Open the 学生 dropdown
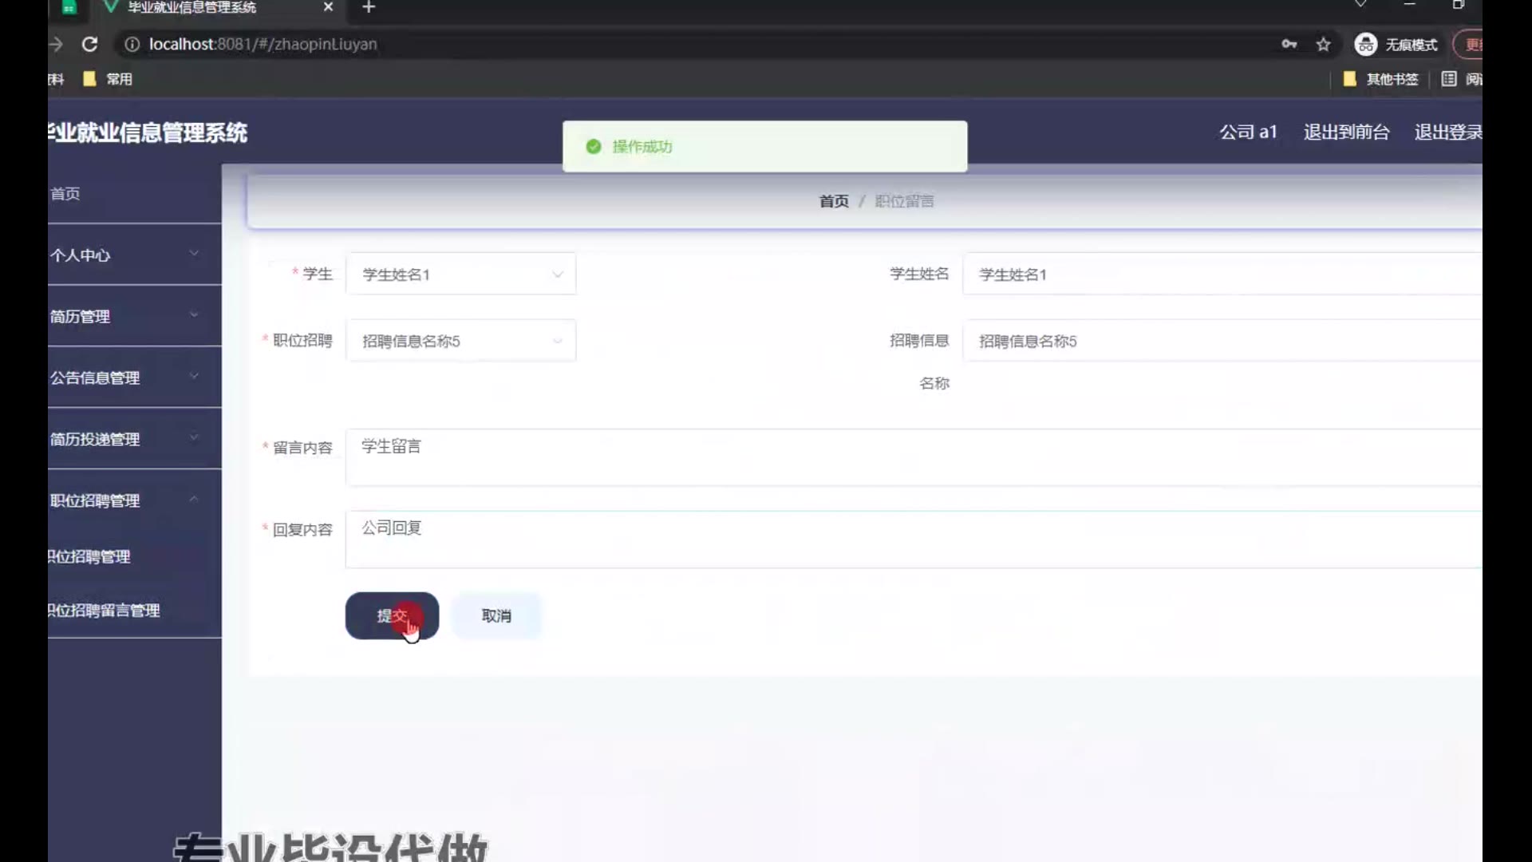Viewport: 1532px width, 862px height. [x=460, y=275]
